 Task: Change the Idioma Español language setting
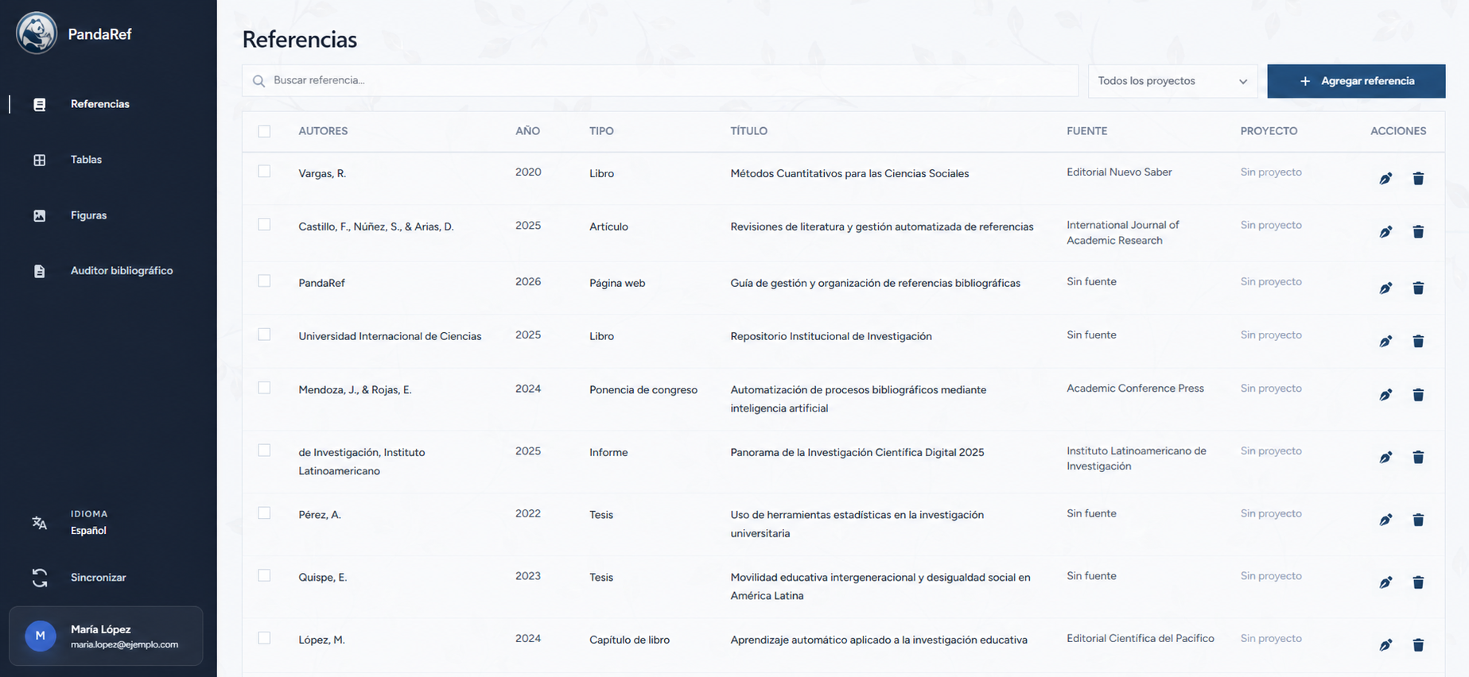click(x=88, y=523)
